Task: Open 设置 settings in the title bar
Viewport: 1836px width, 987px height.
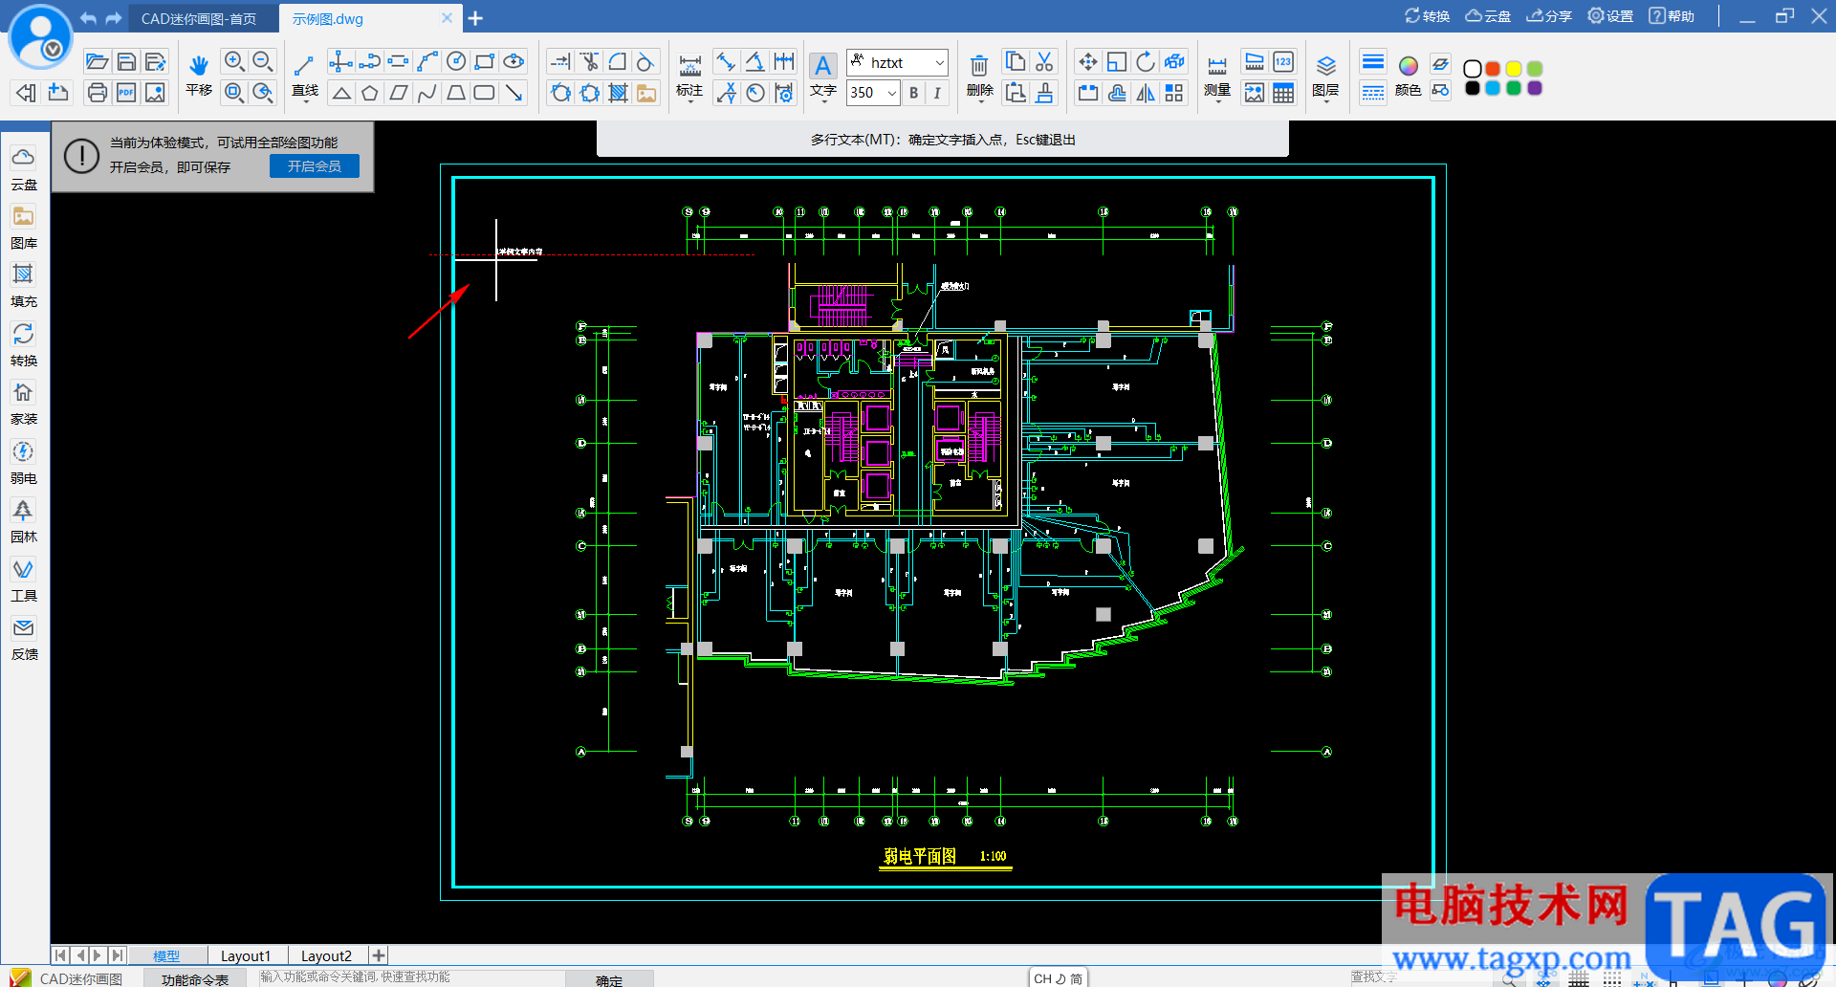Action: [x=1610, y=16]
